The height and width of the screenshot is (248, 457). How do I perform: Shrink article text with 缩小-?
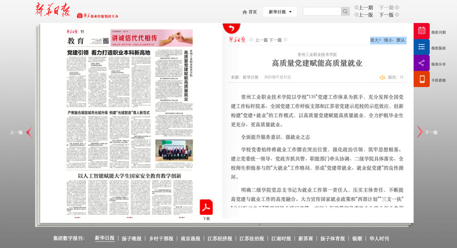point(388,40)
